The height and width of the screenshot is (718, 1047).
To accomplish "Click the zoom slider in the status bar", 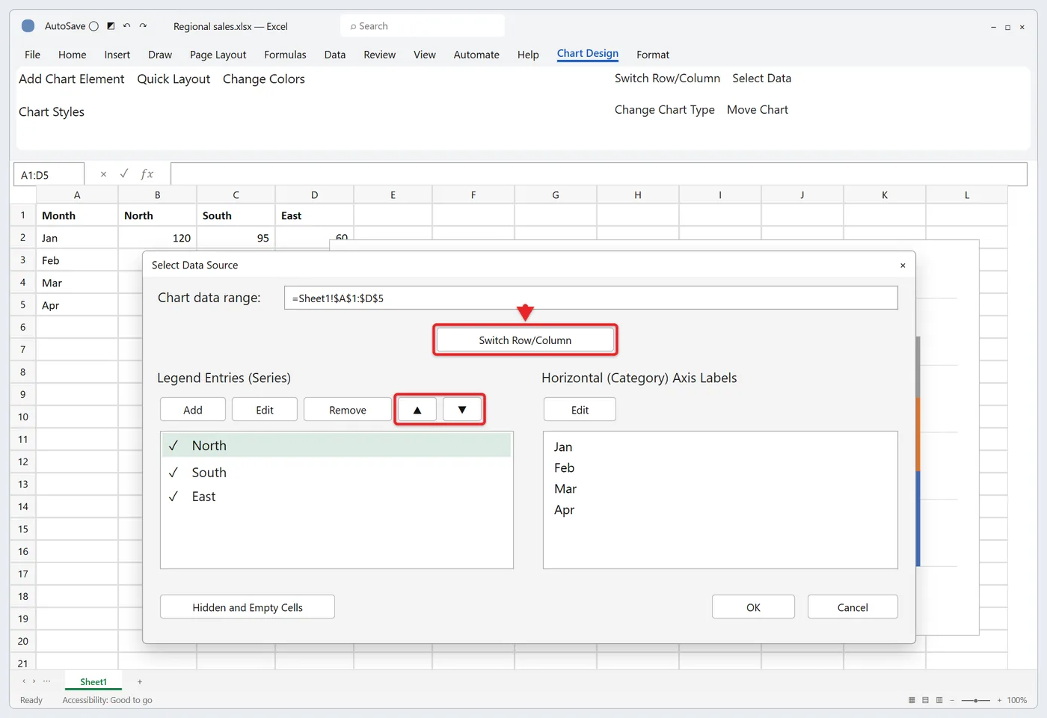I will point(975,700).
